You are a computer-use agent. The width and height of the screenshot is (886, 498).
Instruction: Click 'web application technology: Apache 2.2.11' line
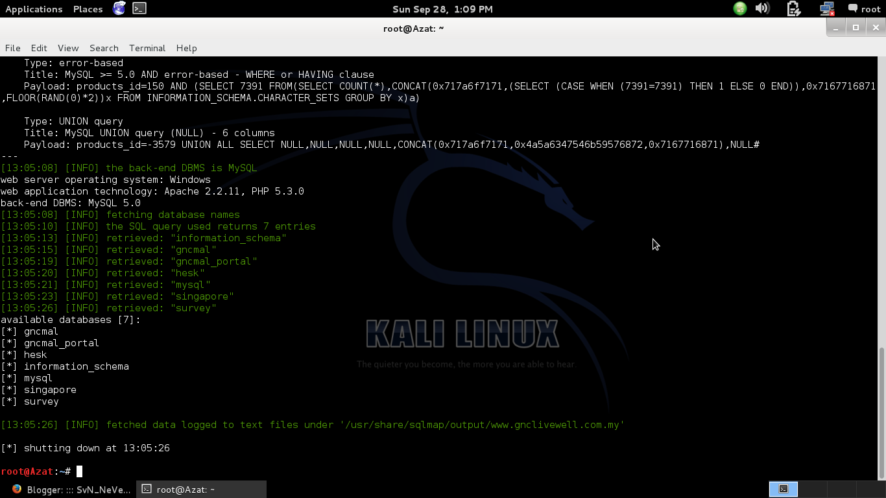(x=152, y=191)
